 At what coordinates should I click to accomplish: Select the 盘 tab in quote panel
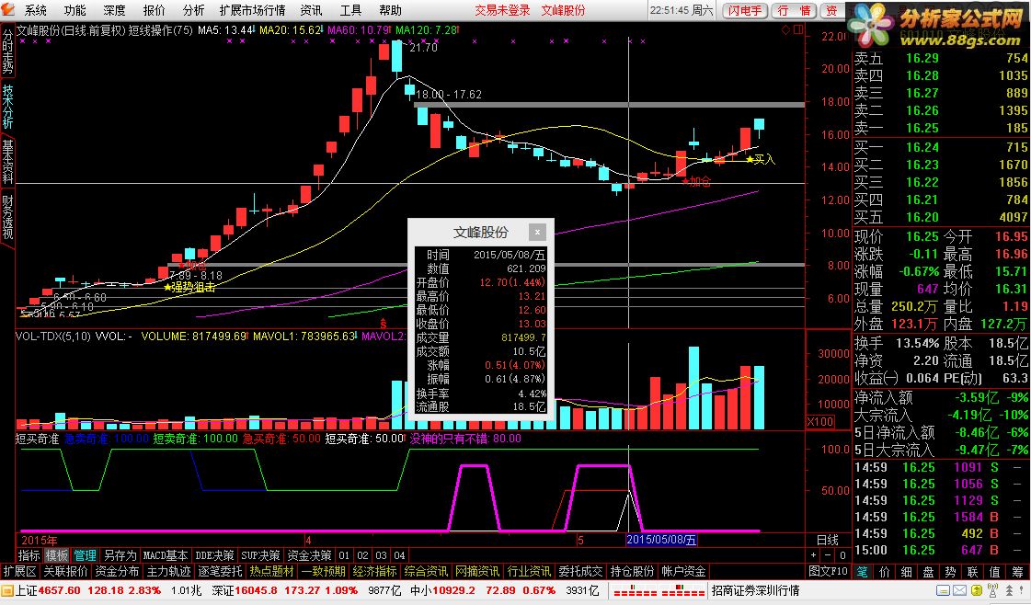pyautogui.click(x=928, y=572)
